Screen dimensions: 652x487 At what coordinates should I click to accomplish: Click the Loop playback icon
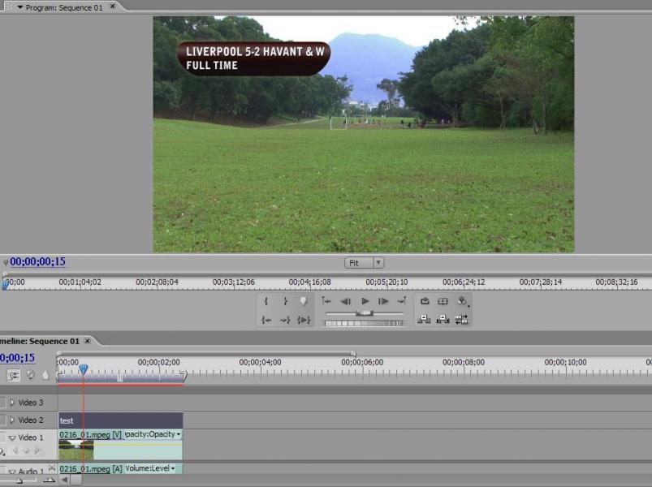click(x=424, y=301)
